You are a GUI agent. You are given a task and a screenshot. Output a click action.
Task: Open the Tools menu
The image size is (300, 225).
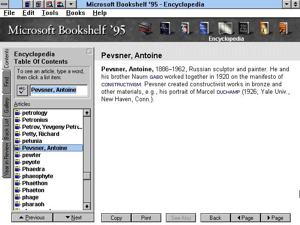click(x=50, y=13)
